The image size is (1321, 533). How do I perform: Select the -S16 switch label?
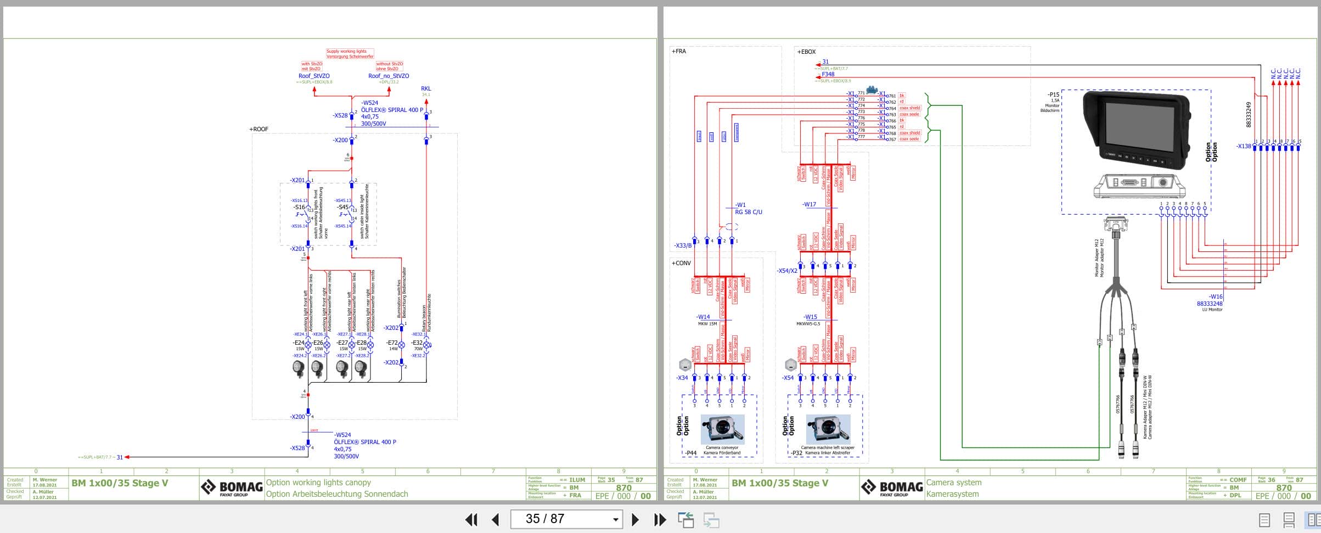299,207
